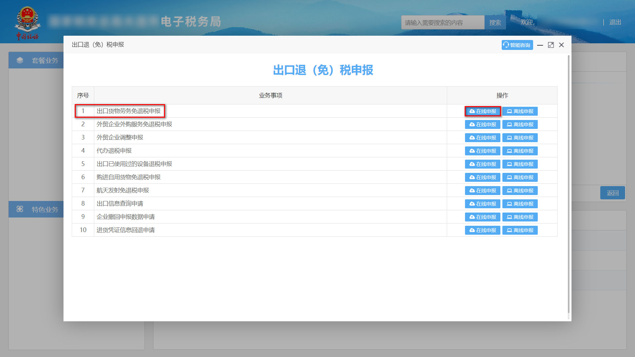Click the flower icon beside 特色业务
The height and width of the screenshot is (357, 635).
click(x=20, y=209)
